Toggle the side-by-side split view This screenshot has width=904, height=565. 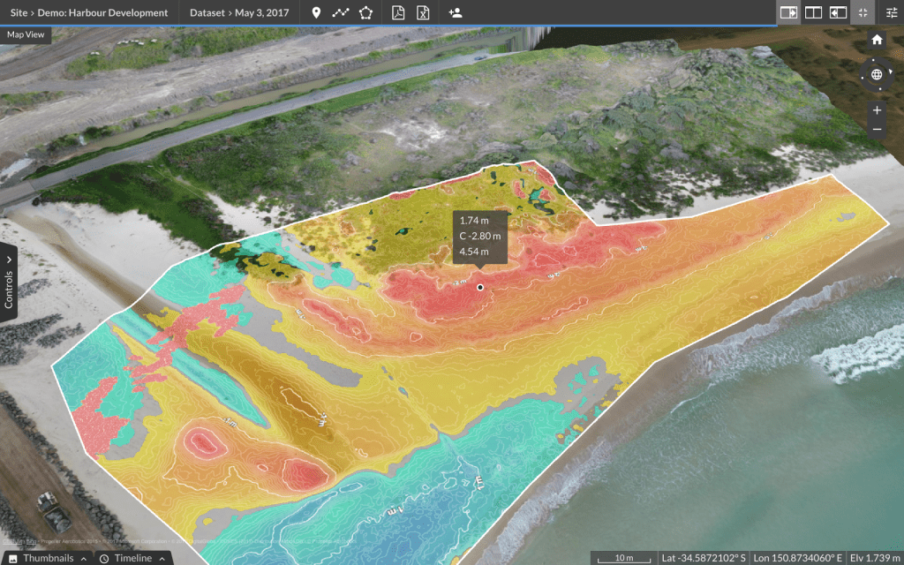(x=813, y=12)
